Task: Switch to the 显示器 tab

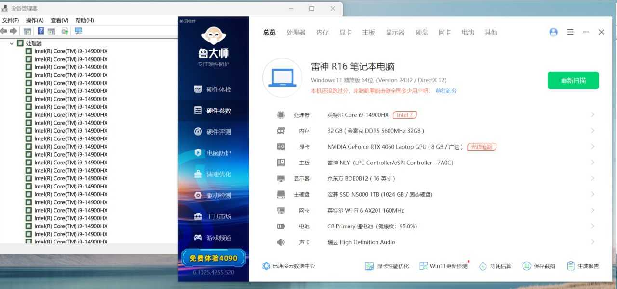Action: click(x=395, y=32)
